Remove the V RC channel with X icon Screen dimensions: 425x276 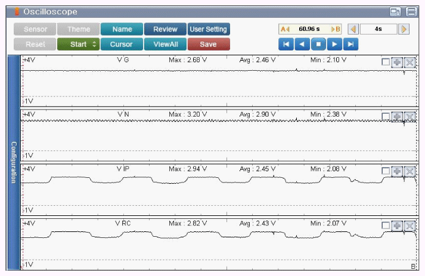[x=410, y=225]
